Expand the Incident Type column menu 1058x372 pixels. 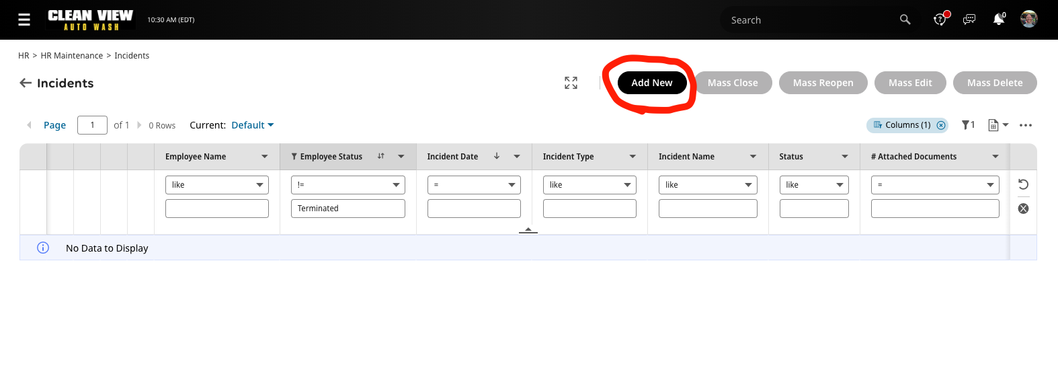coord(632,157)
